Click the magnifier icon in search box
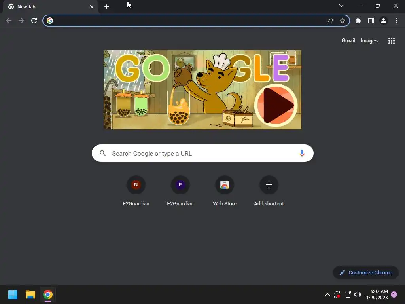Viewport: 405px width, 304px height. pyautogui.click(x=103, y=153)
